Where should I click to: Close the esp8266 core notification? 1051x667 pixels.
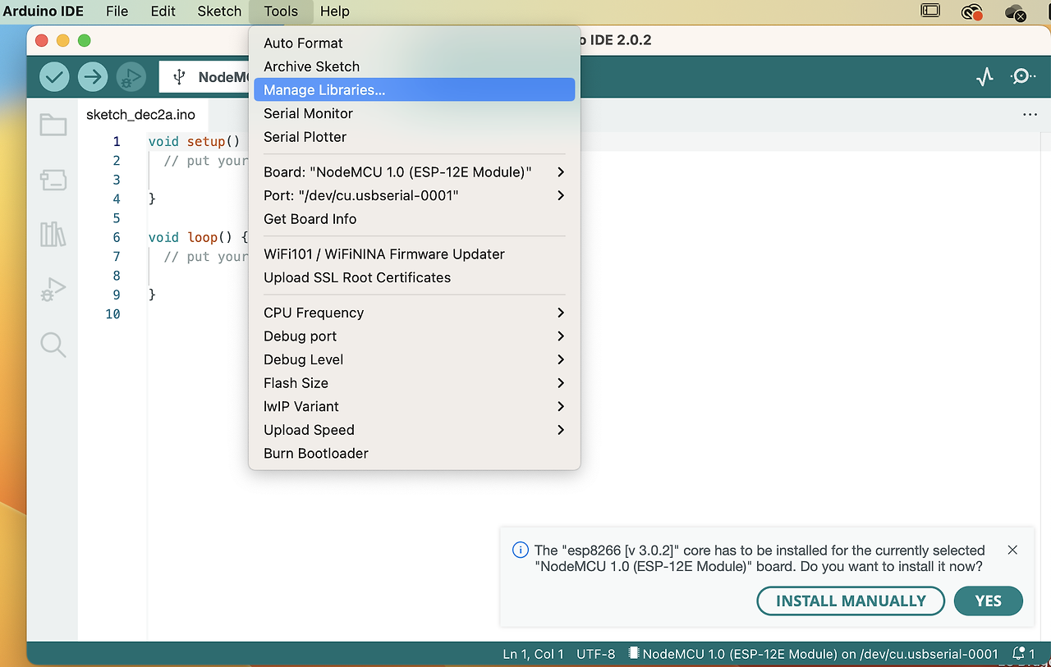point(1012,550)
